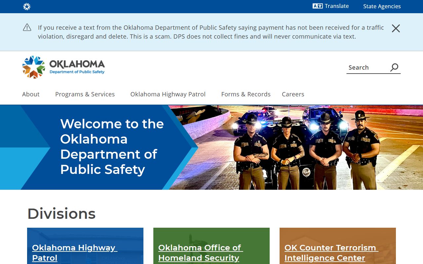The height and width of the screenshot is (264, 423).
Task: Click 'Welcome to the Oklahoma Department of Public Safety' heading
Action: coord(112,147)
